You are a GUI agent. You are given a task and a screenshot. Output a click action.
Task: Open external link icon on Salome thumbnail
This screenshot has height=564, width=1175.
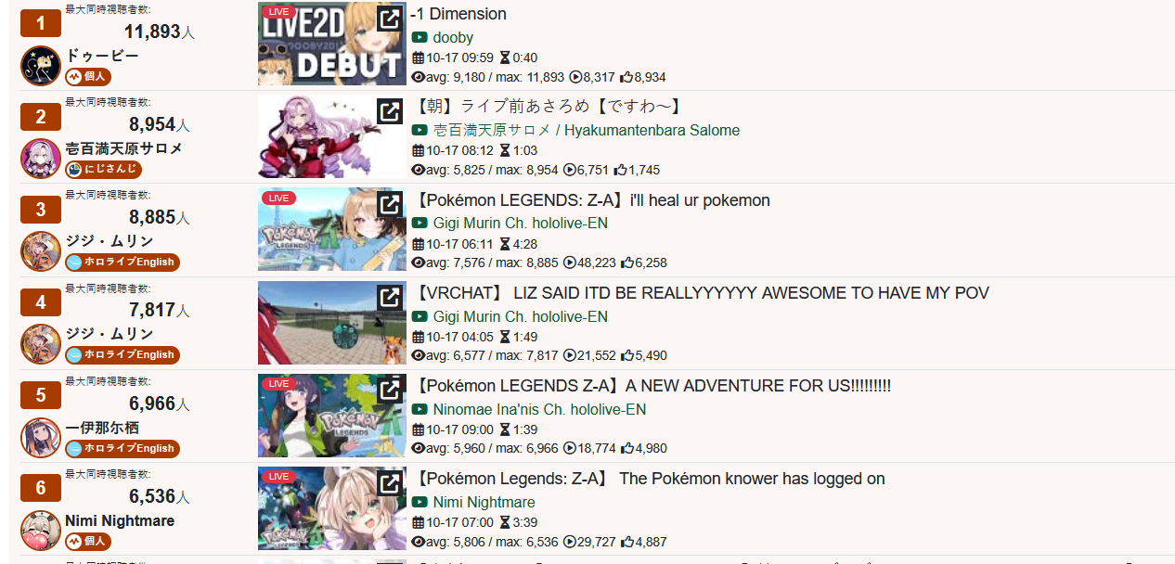(390, 110)
